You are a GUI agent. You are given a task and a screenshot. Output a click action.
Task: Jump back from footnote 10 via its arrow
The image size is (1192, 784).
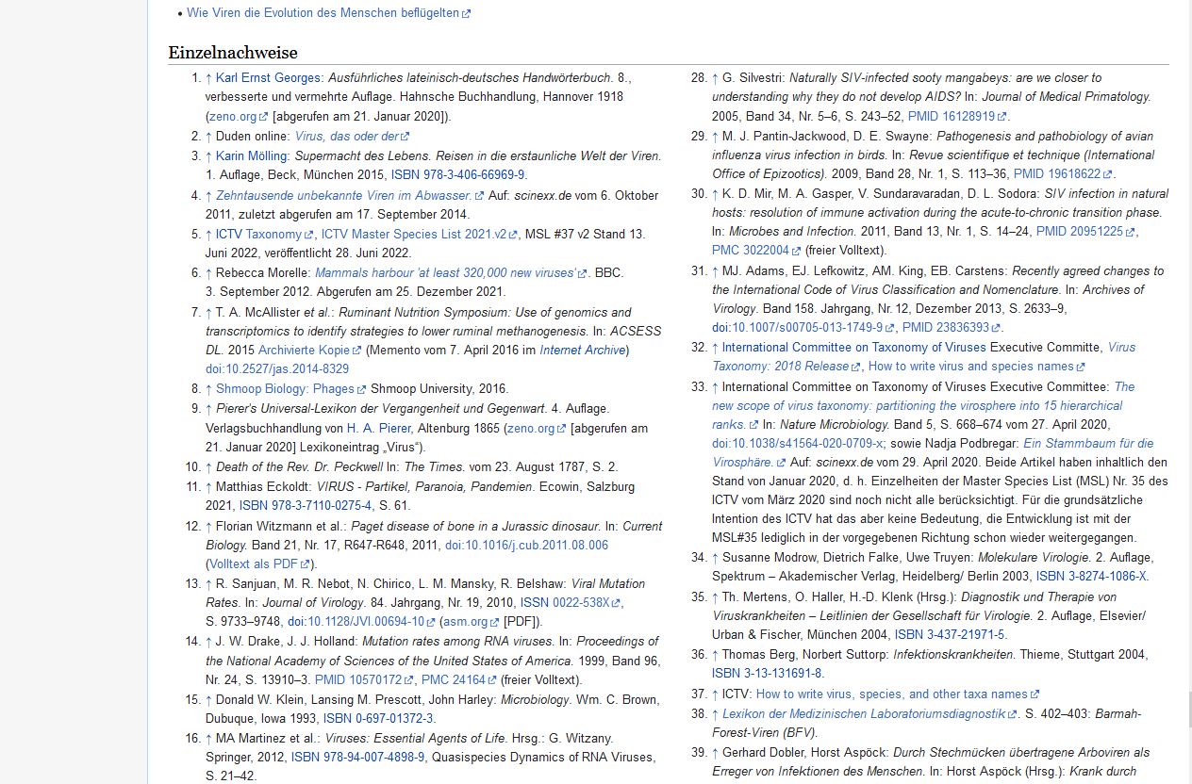(x=208, y=467)
